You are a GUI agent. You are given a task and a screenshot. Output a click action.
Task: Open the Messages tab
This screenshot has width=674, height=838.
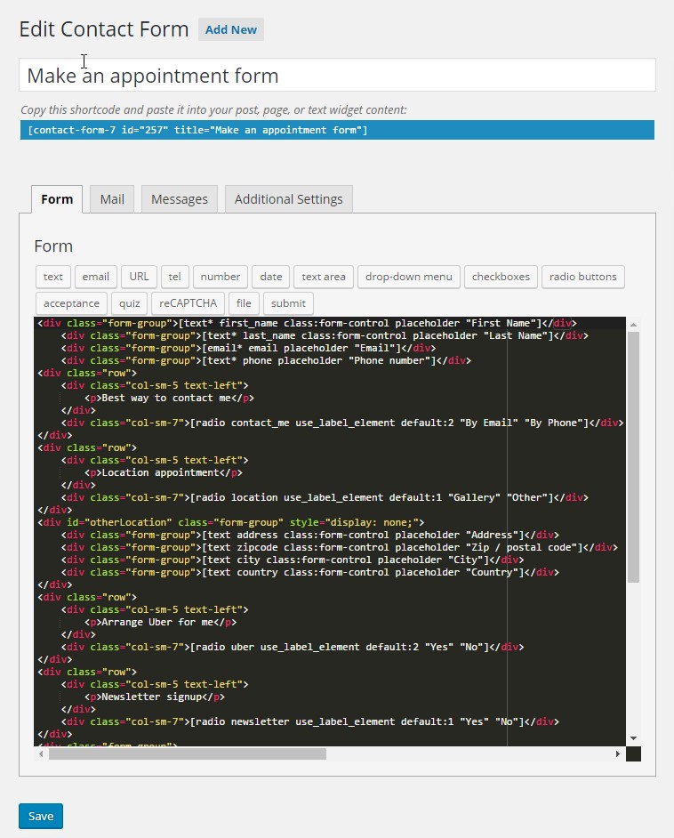coord(180,199)
